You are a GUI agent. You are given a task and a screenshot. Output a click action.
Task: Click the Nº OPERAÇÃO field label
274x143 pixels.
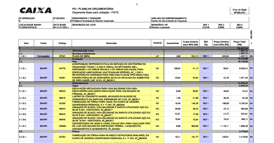point(27,18)
